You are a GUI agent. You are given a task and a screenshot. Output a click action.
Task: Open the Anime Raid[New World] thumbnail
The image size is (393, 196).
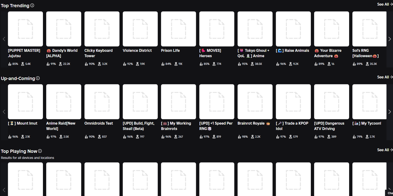pos(64,102)
